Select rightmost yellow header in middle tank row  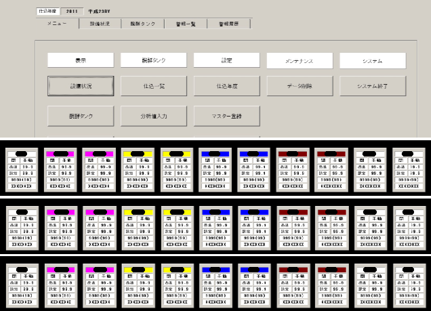click(177, 212)
